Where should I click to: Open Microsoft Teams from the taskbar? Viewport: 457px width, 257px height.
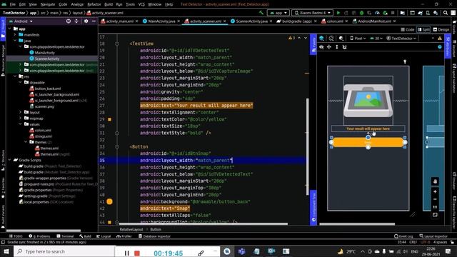click(241, 251)
